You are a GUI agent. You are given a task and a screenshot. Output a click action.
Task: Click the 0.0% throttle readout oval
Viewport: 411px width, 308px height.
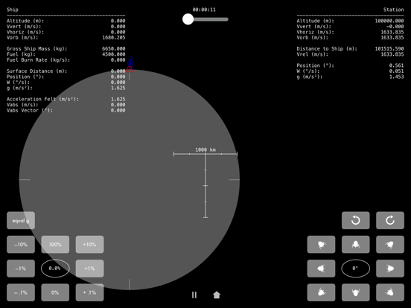(55, 269)
